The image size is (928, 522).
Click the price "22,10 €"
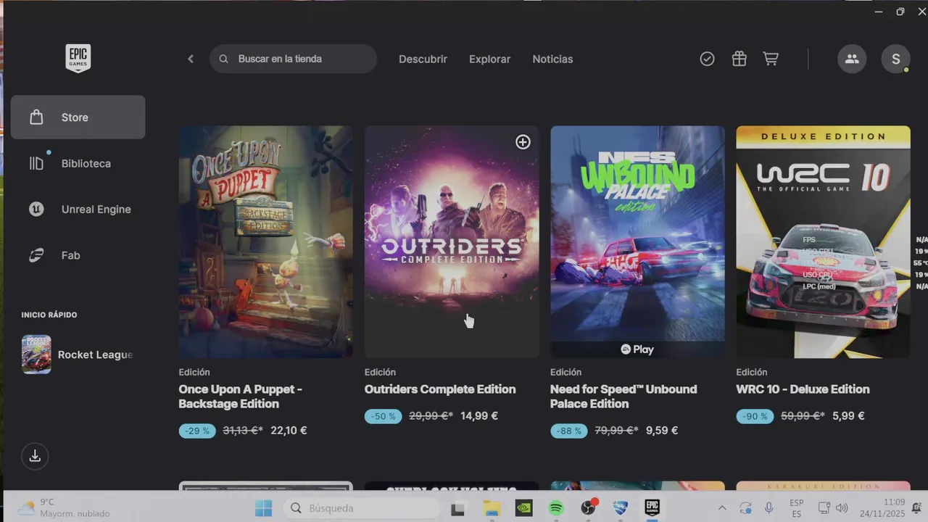tap(289, 431)
